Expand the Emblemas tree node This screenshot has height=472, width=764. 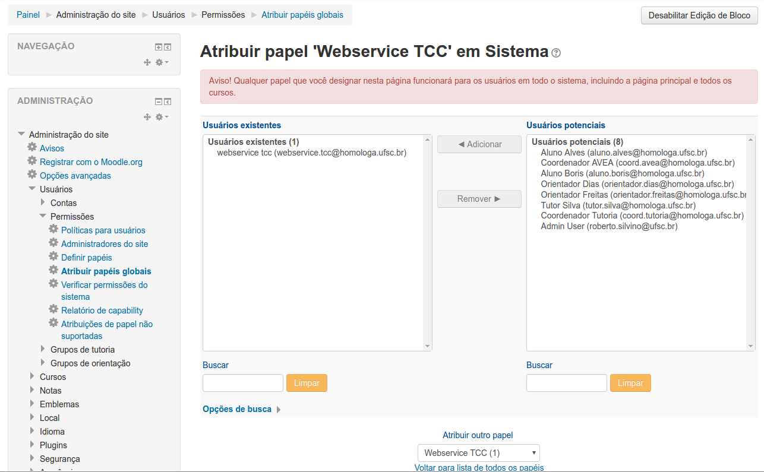(x=32, y=404)
